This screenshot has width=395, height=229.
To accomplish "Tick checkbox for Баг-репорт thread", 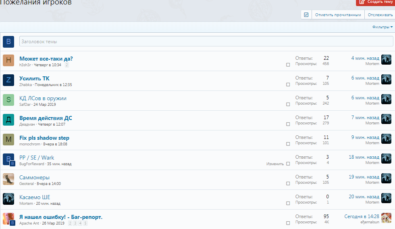I will (x=288, y=223).
